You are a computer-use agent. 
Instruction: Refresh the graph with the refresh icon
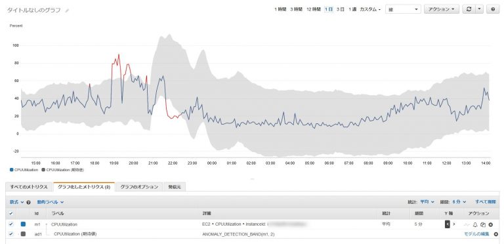point(469,9)
